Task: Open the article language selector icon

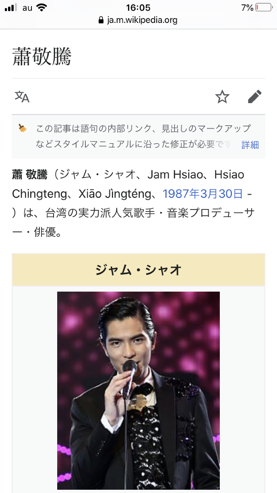Action: coord(22,97)
